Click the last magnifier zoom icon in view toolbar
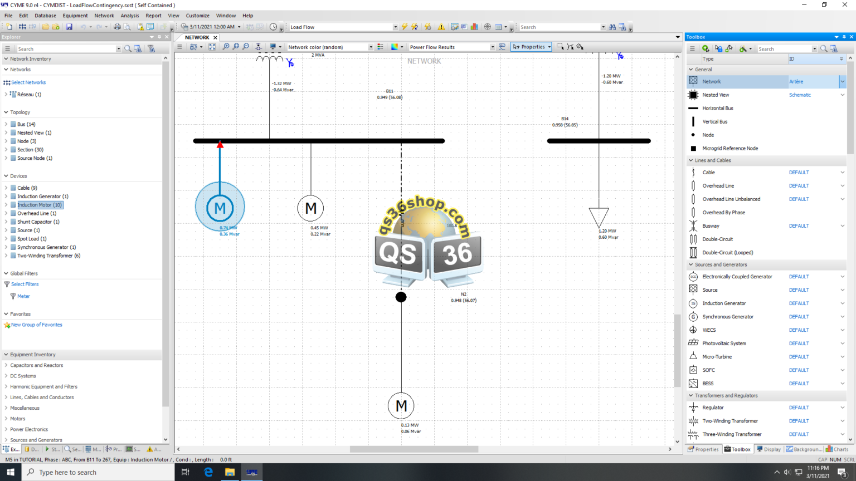 point(246,47)
